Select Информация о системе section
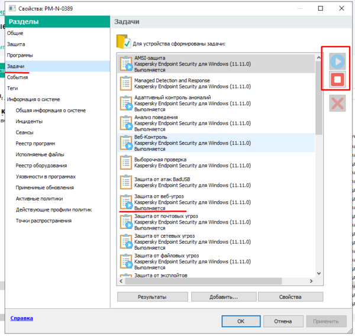The height and width of the screenshot is (336, 355). 33,99
